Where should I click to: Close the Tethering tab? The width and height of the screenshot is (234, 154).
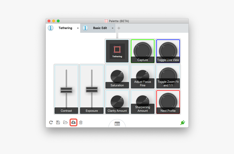click(78, 28)
